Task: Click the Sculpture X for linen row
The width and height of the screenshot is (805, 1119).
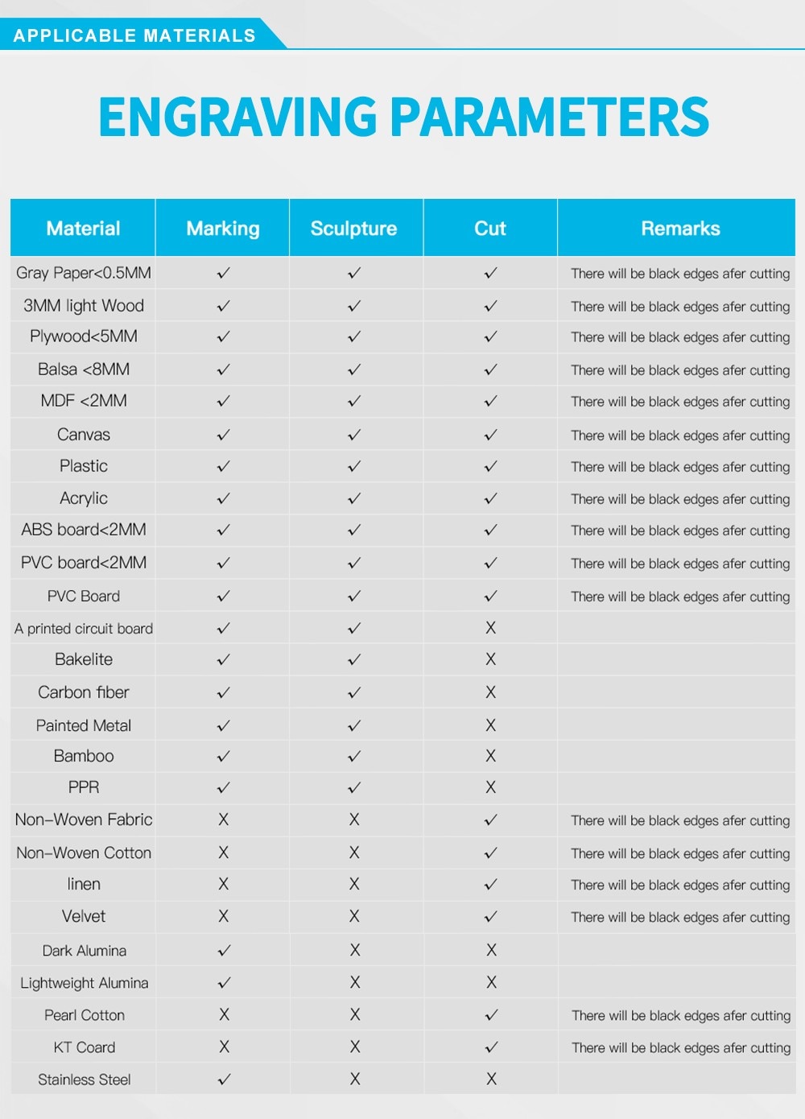Action: point(354,884)
